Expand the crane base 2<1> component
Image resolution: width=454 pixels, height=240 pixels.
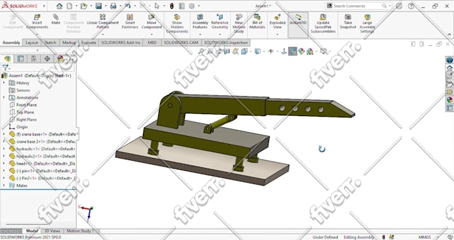[x=4, y=141]
